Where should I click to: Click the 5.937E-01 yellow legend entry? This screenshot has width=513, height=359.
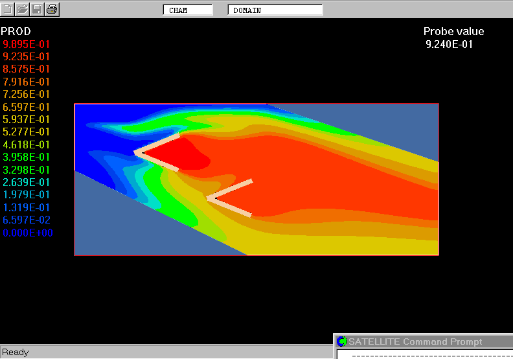[27, 119]
